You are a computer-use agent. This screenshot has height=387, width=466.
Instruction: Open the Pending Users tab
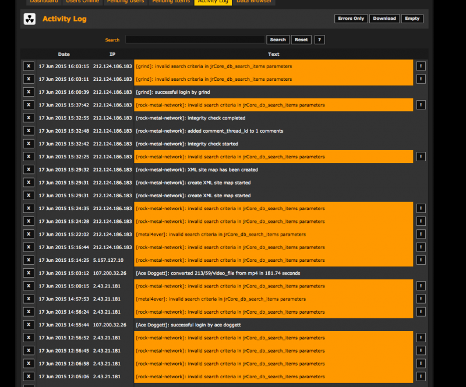tap(125, 2)
